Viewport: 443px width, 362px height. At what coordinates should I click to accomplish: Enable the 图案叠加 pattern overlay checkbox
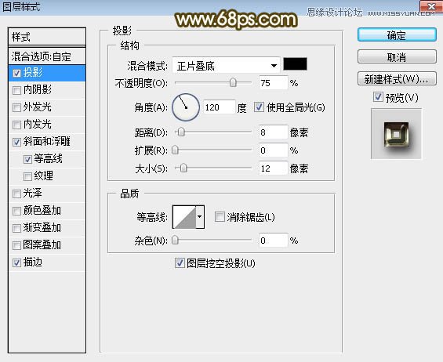pyautogui.click(x=16, y=245)
